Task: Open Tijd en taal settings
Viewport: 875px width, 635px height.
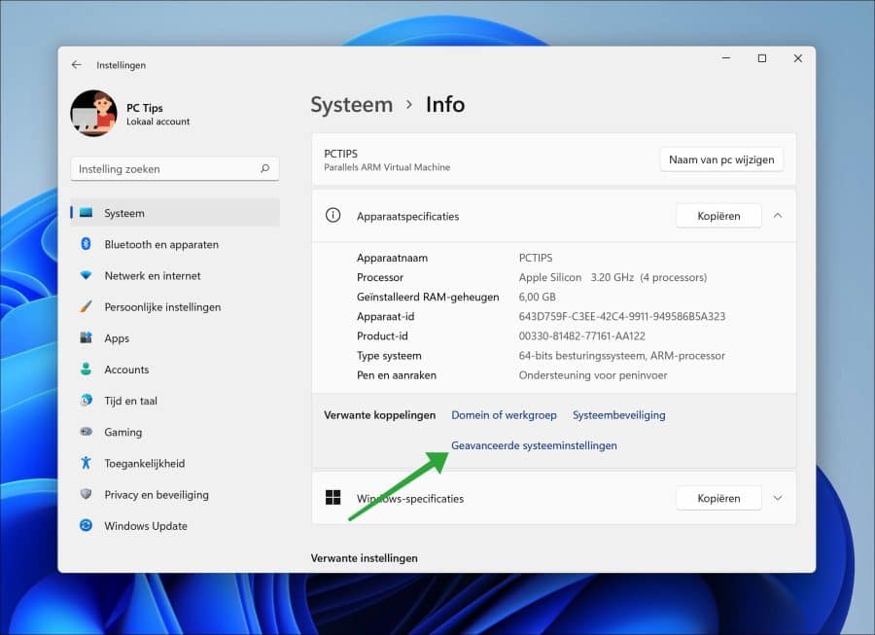Action: (x=175, y=400)
